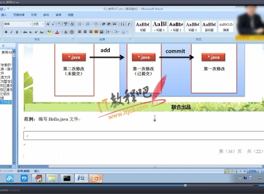
Task: Open the PowerPoint taskbar icon
Action: (95, 178)
